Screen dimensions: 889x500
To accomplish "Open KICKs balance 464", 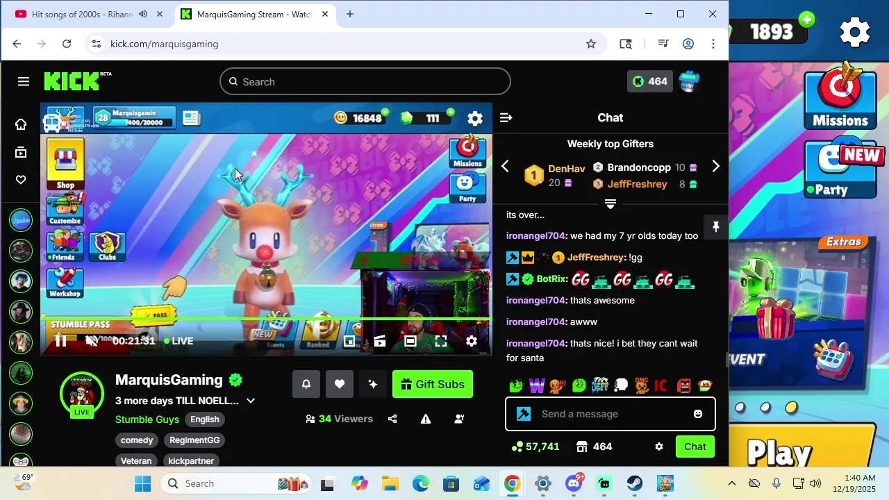I will point(649,81).
